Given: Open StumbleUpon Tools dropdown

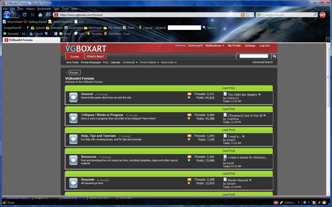Looking at the screenshot, I should pyautogui.click(x=127, y=34).
